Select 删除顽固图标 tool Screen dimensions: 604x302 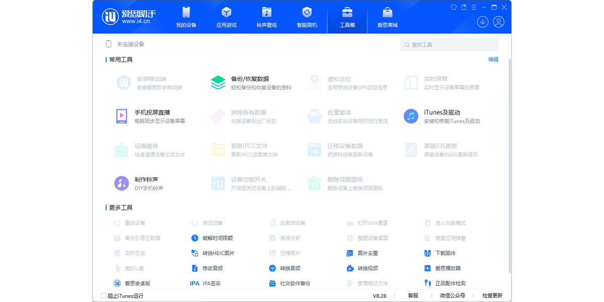pos(345,183)
